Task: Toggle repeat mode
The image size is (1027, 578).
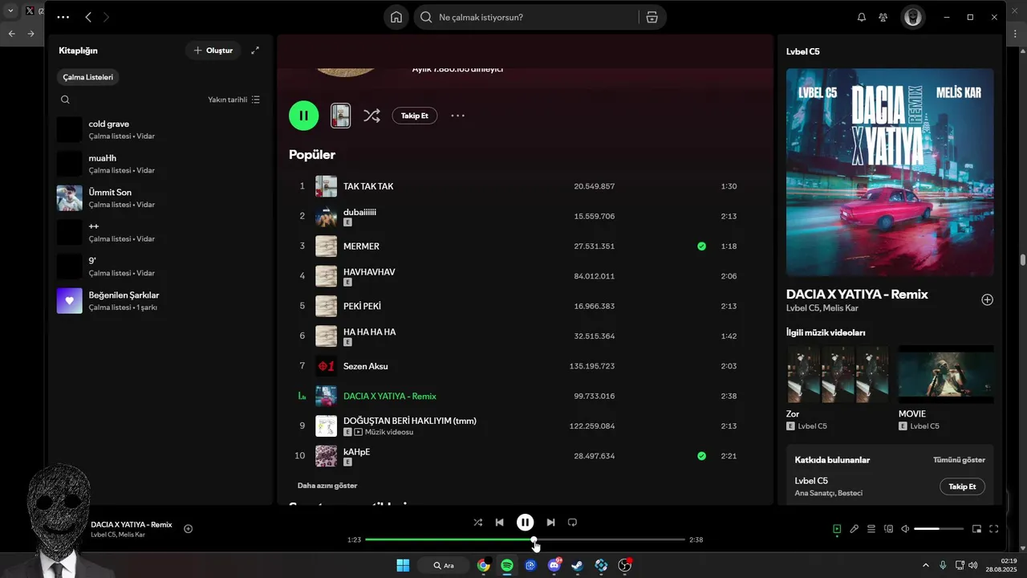Action: click(572, 523)
